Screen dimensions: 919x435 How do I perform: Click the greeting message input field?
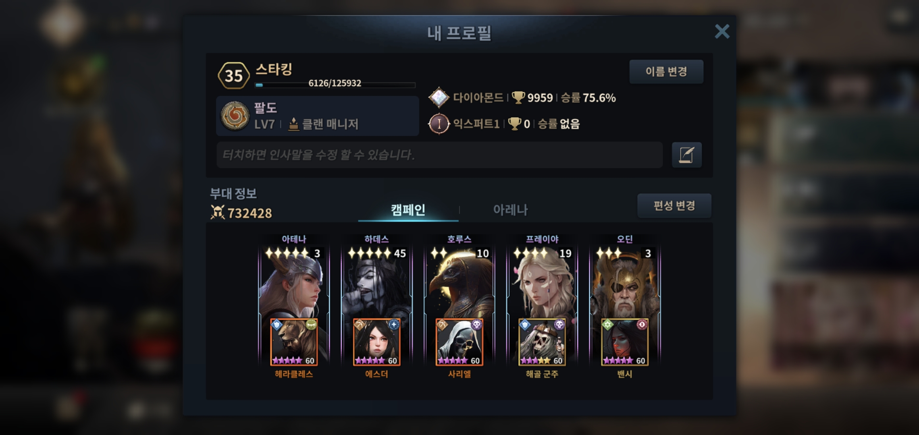[x=439, y=155]
